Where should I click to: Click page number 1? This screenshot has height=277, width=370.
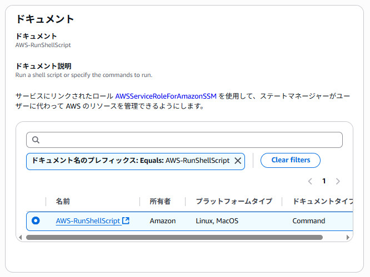324,181
